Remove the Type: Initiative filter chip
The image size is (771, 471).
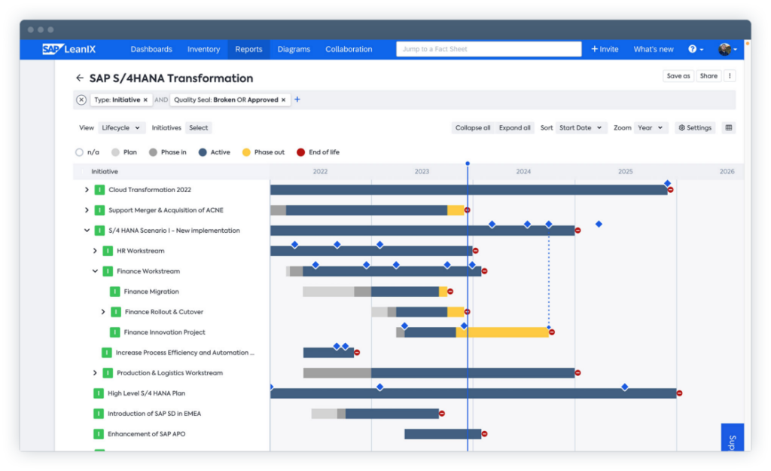[145, 100]
